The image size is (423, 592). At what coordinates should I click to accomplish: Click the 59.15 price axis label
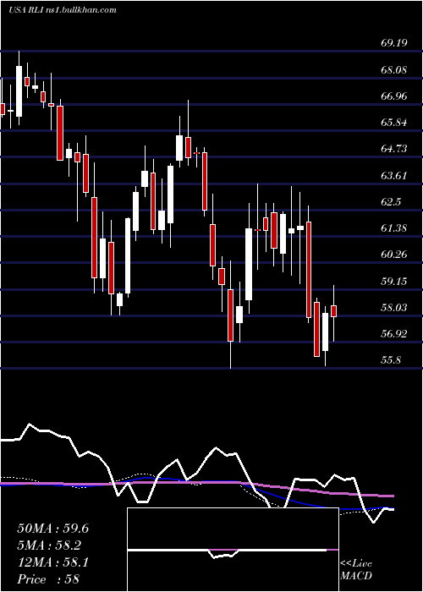(394, 282)
